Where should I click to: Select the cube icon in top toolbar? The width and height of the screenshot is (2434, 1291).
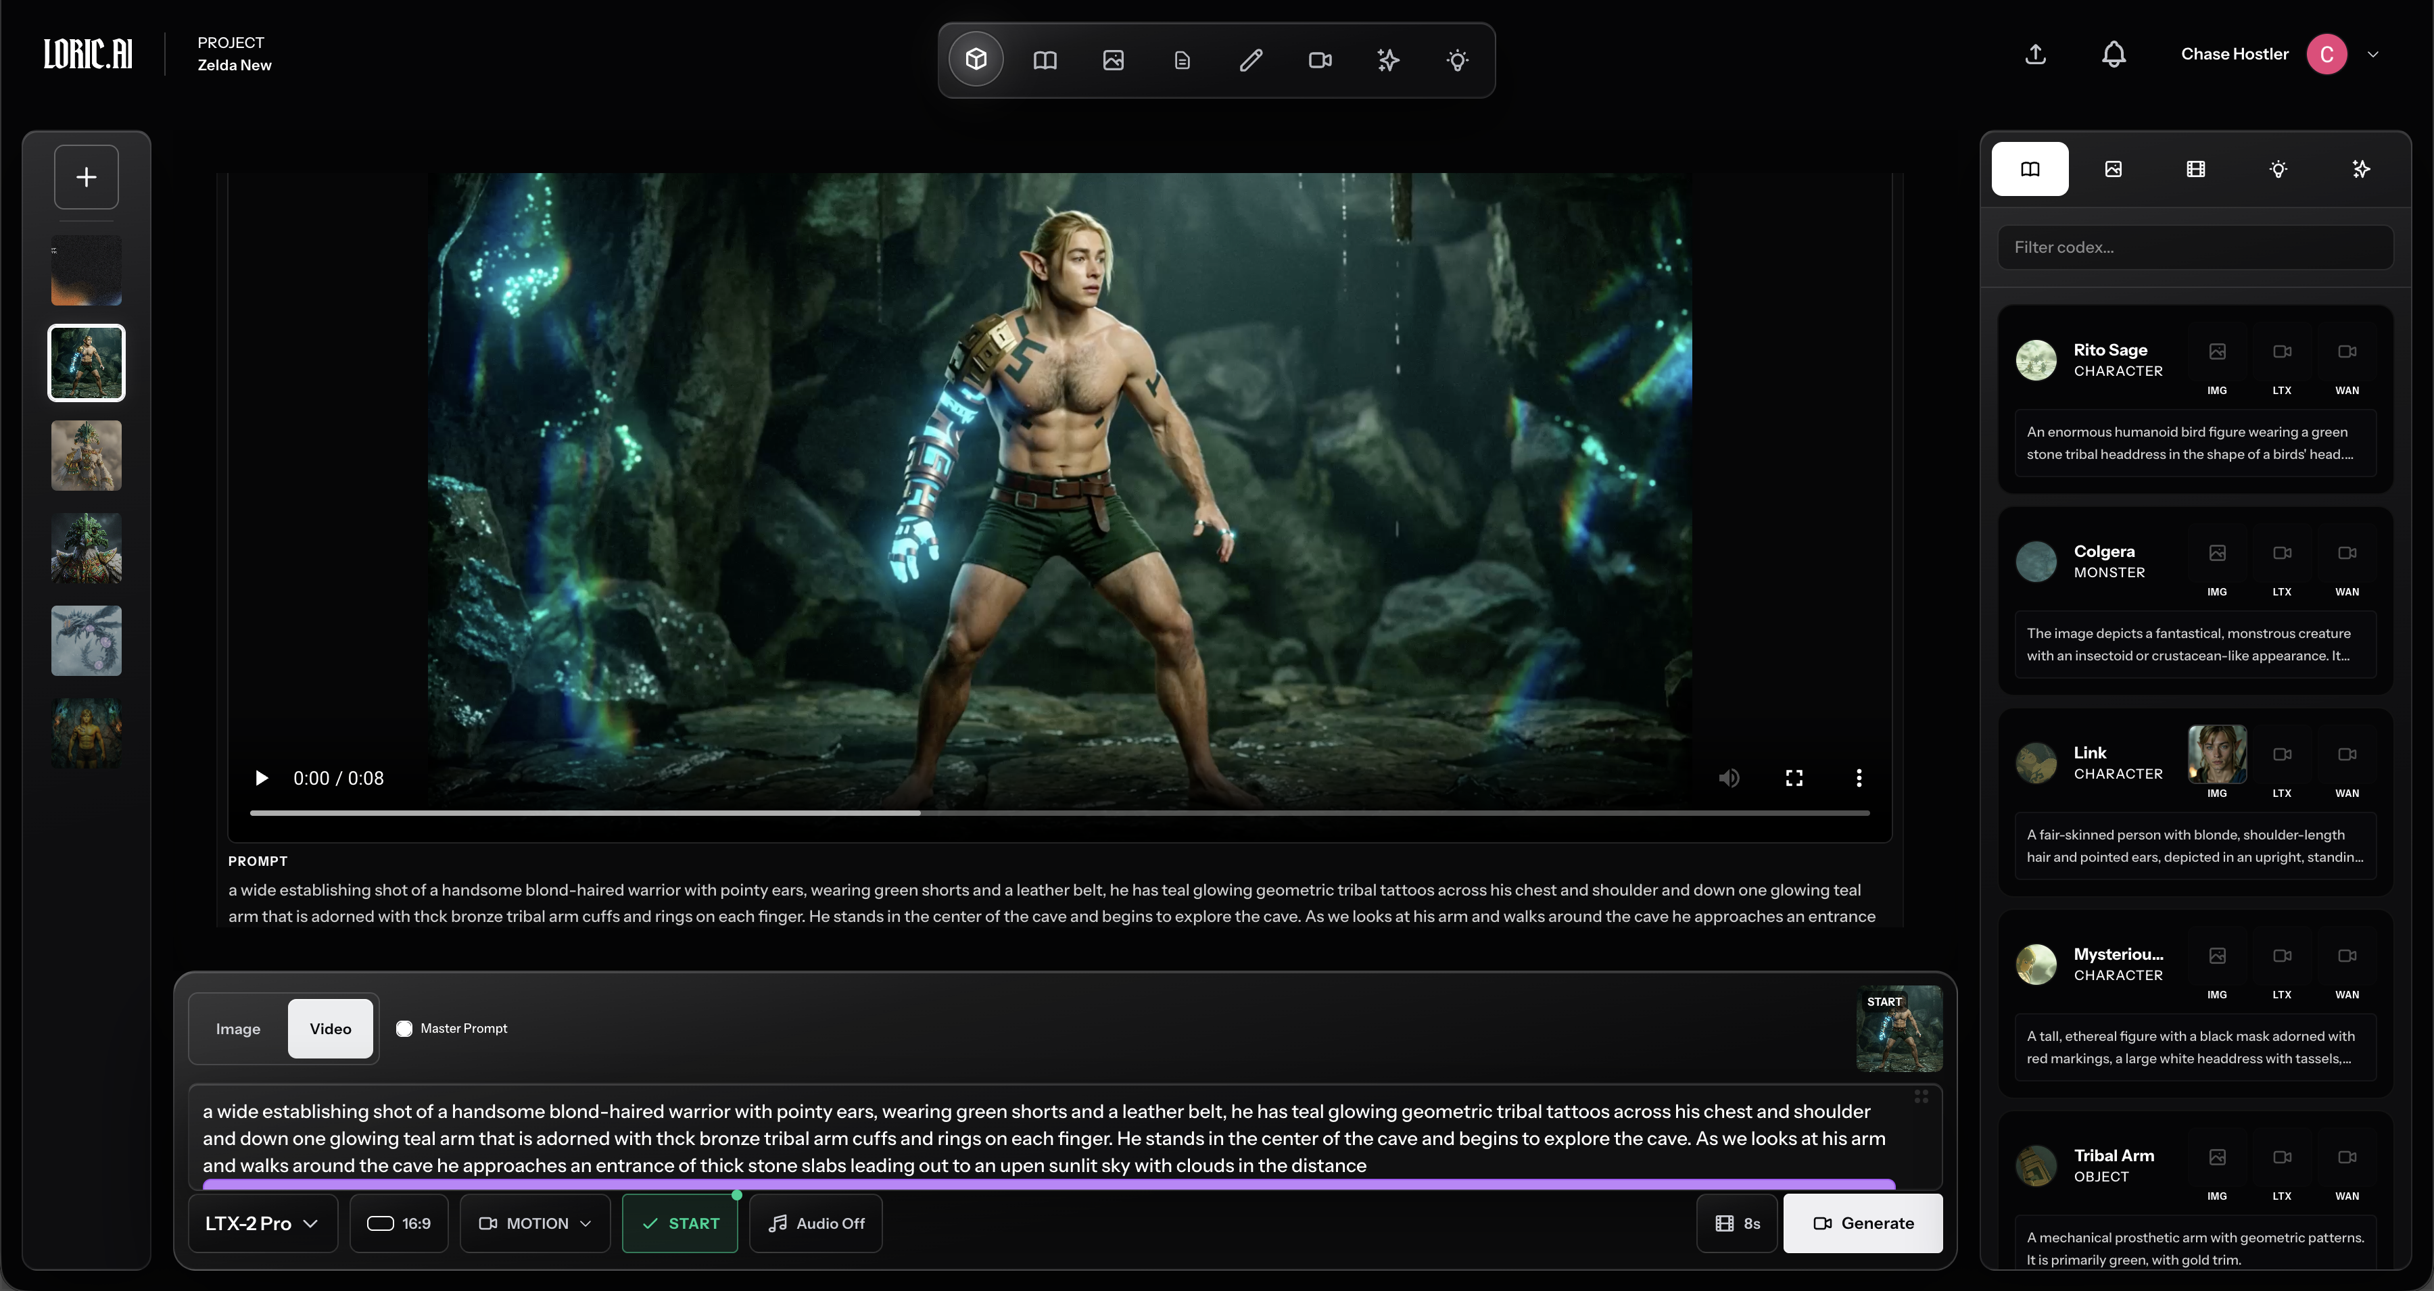point(976,59)
